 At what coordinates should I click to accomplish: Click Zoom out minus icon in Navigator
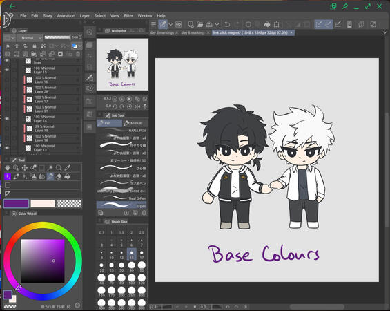(115, 99)
